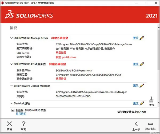Click 更改 link for License Manager

tap(136, 85)
